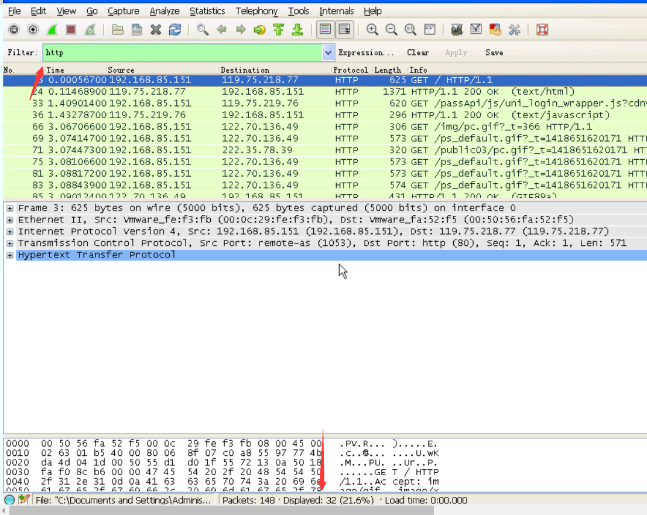Image resolution: width=647 pixels, height=515 pixels.
Task: Start a new live capture (green fin)
Action: click(52, 30)
